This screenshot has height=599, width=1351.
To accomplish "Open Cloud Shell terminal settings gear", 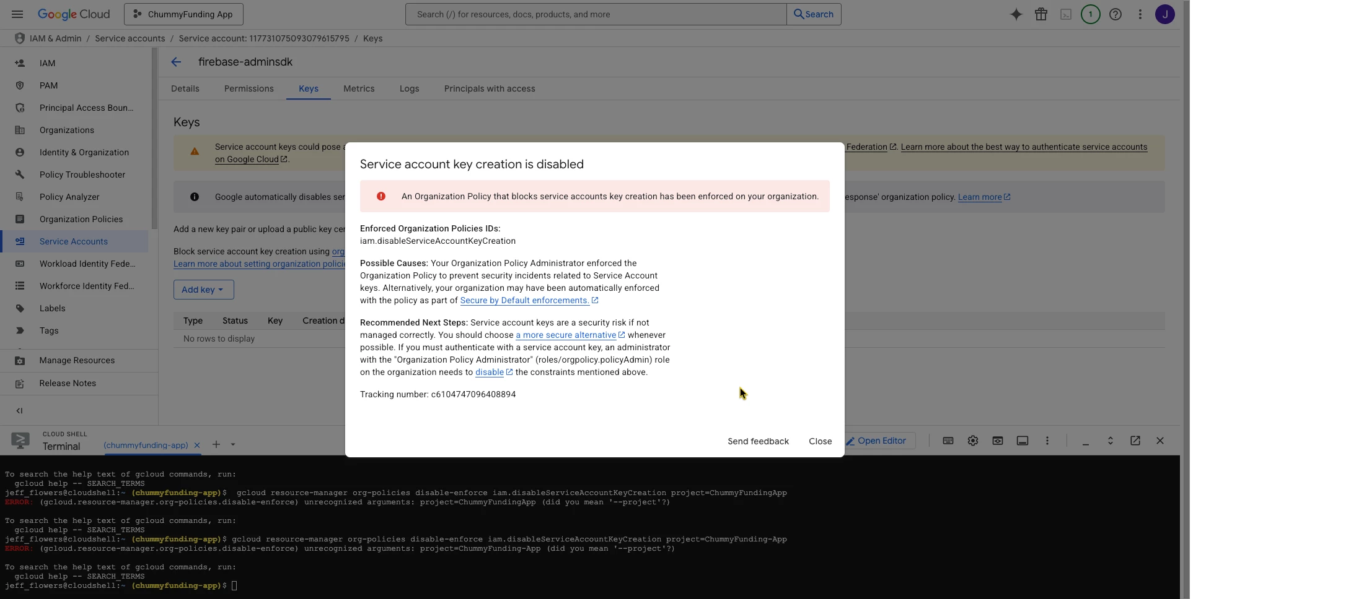I will tap(973, 441).
